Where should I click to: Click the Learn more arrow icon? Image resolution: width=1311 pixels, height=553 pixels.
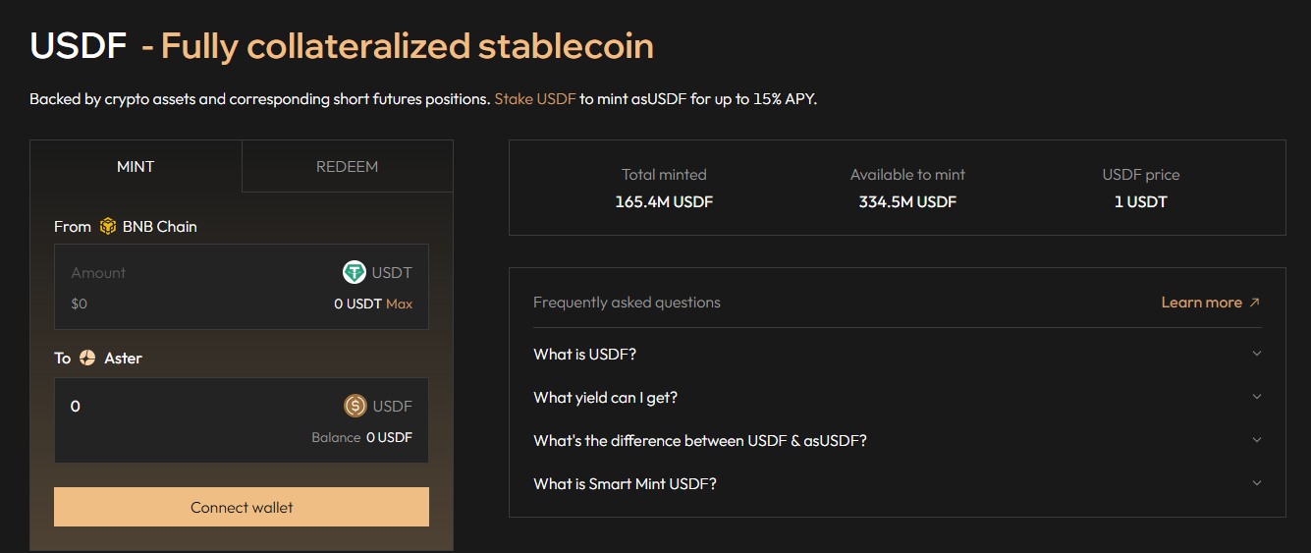[1254, 303]
